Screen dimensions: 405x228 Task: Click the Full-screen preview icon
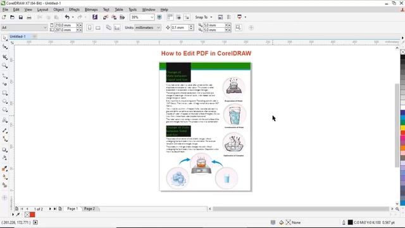(159, 17)
